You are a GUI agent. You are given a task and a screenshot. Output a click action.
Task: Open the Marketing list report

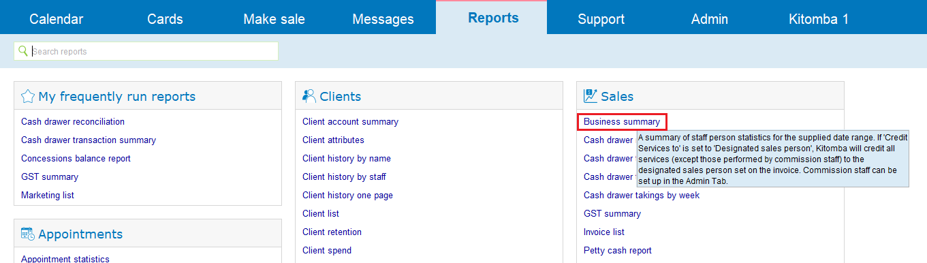[x=48, y=196]
